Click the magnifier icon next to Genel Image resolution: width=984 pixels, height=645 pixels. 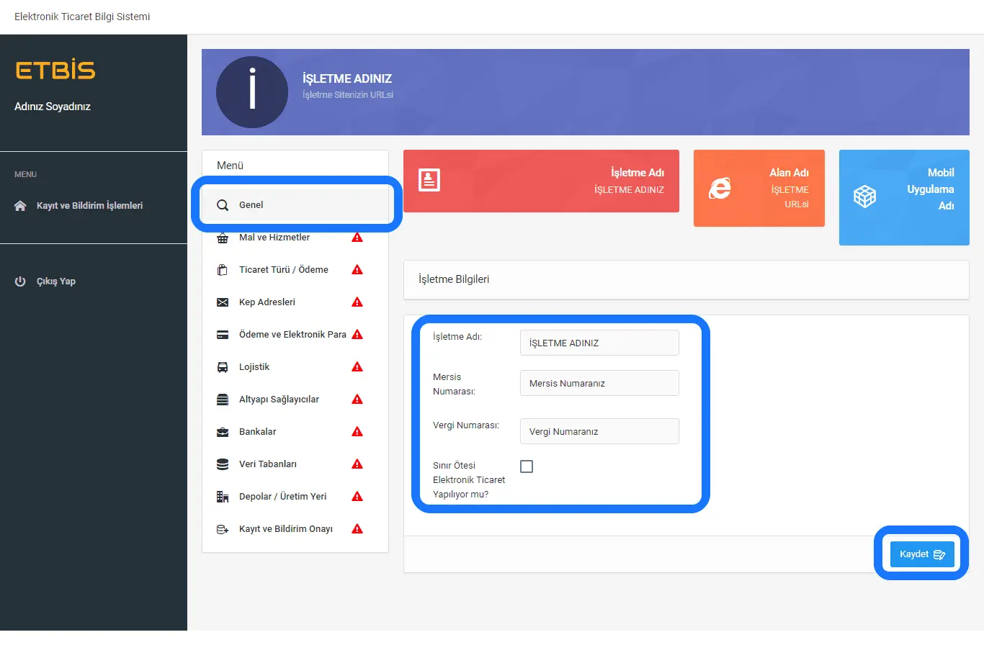pyautogui.click(x=223, y=205)
